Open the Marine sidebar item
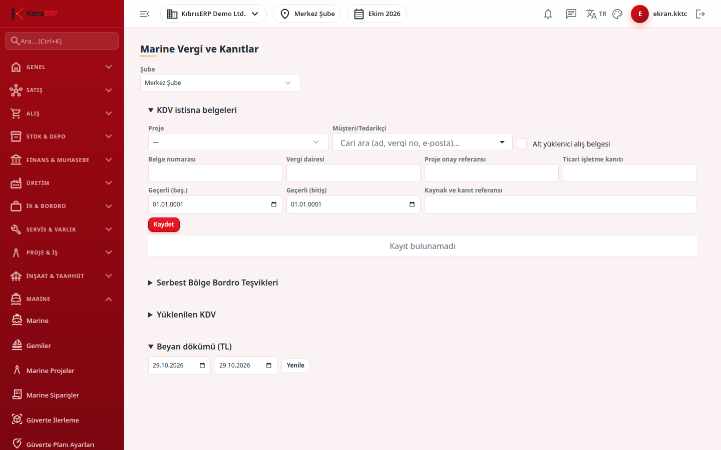 click(x=62, y=320)
